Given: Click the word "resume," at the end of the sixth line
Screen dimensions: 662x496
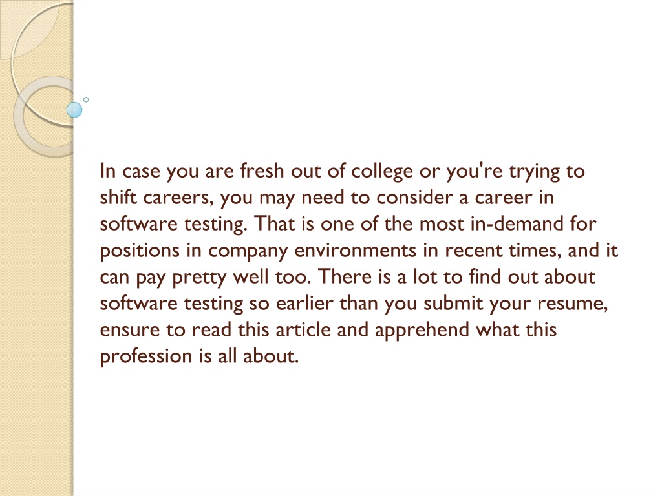Looking at the screenshot, I should click(x=572, y=304).
